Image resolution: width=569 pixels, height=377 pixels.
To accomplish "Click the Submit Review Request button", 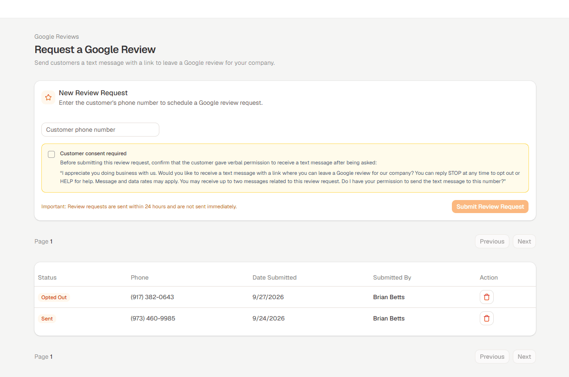I will tap(490, 207).
